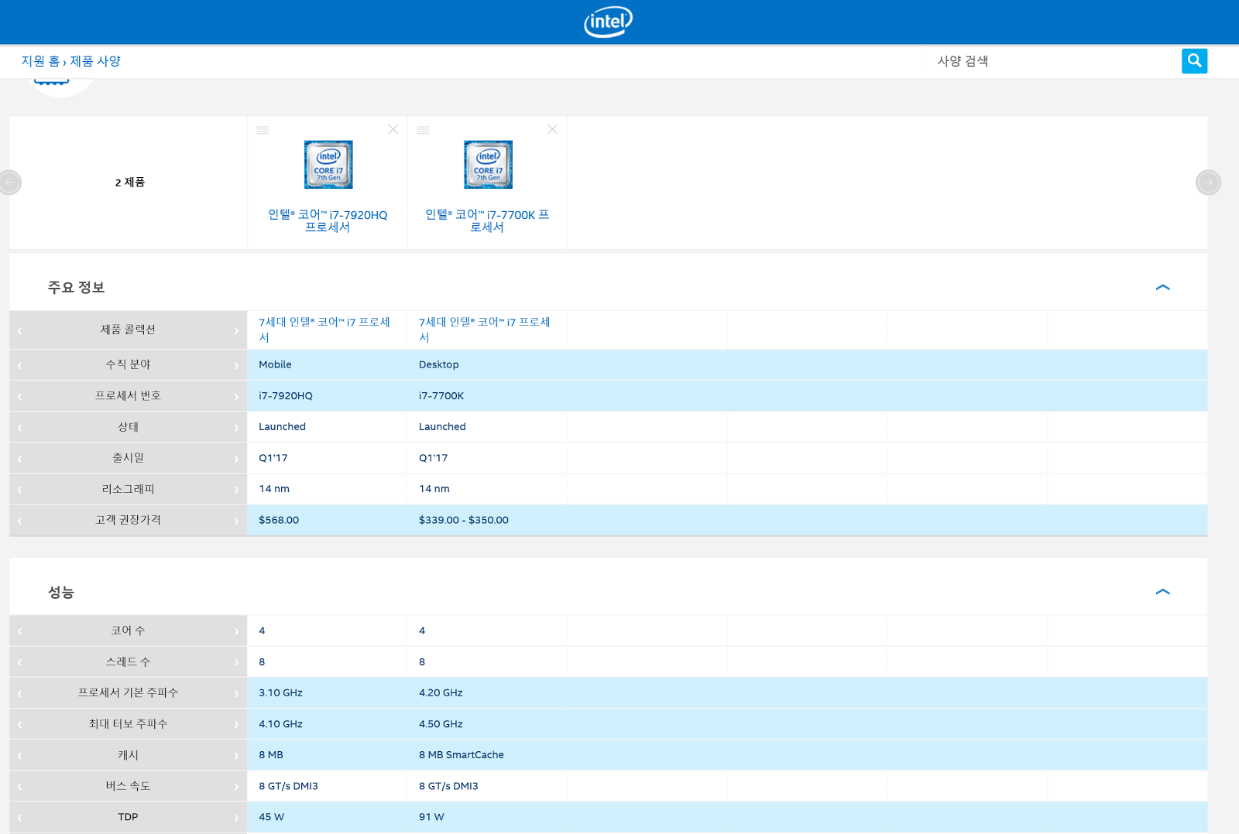Open the 7세대 collection link under i7-7920HQ
The height and width of the screenshot is (834, 1239).
[x=324, y=330]
